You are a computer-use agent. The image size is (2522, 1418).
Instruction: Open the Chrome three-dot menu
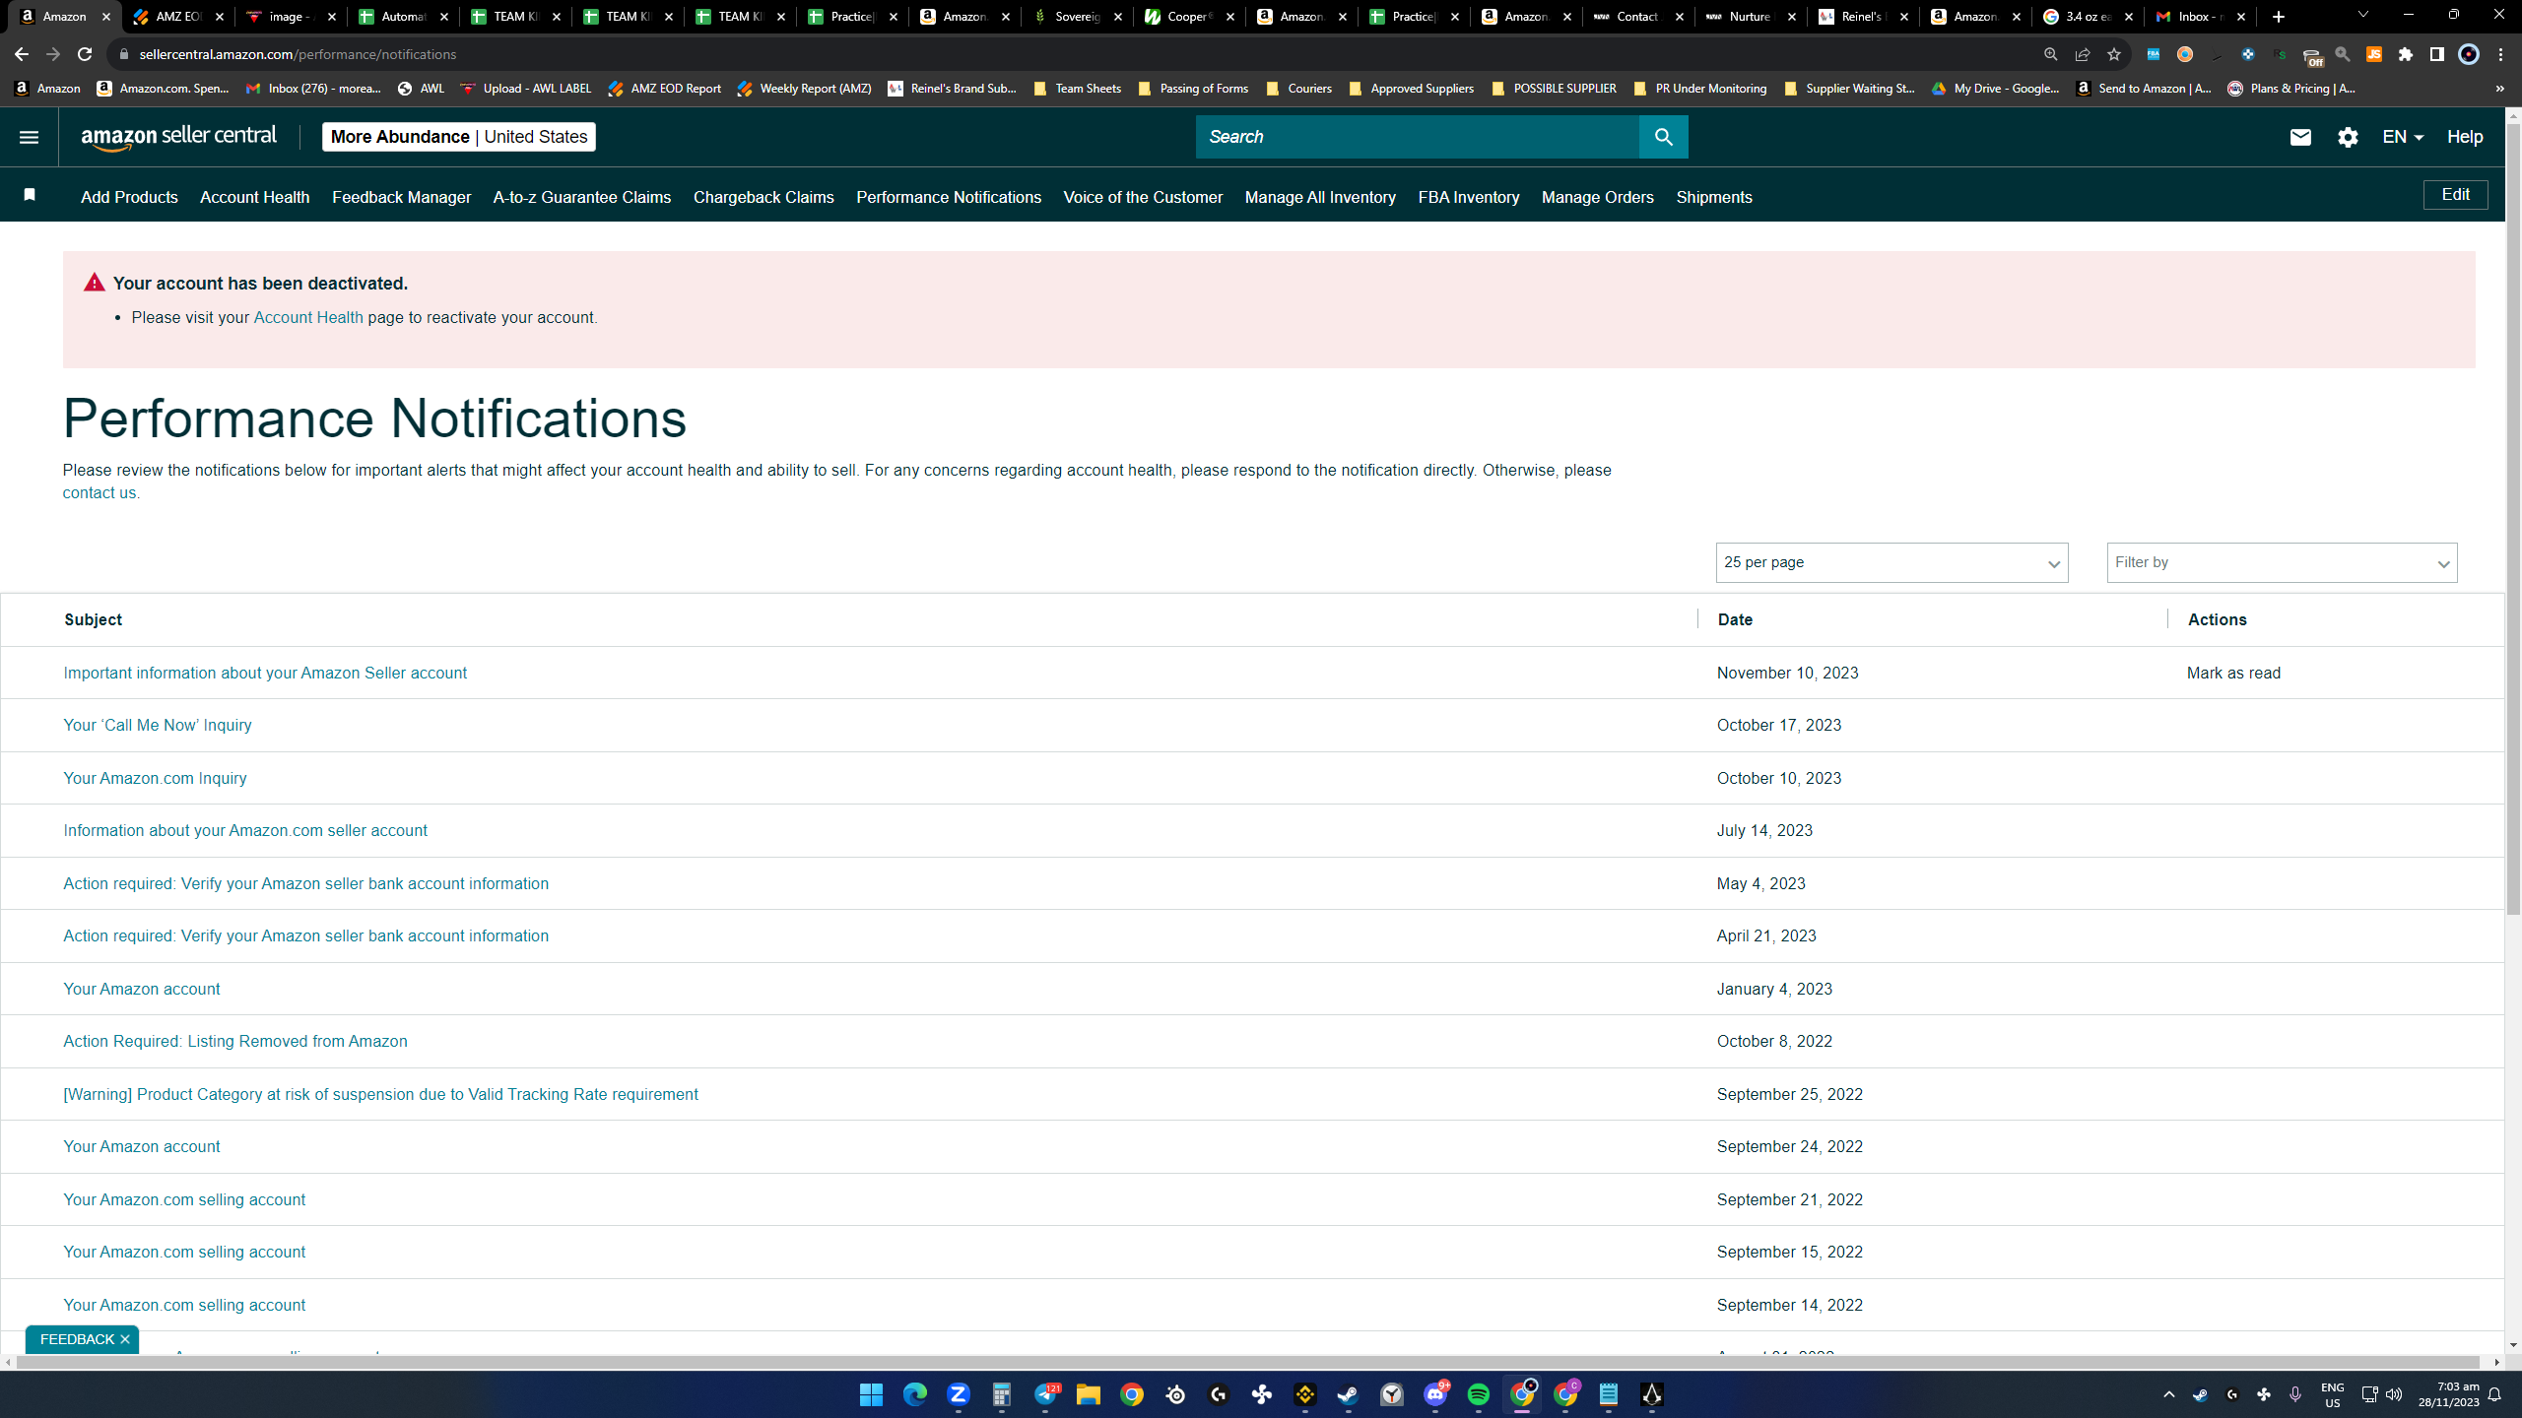coord(2500,54)
